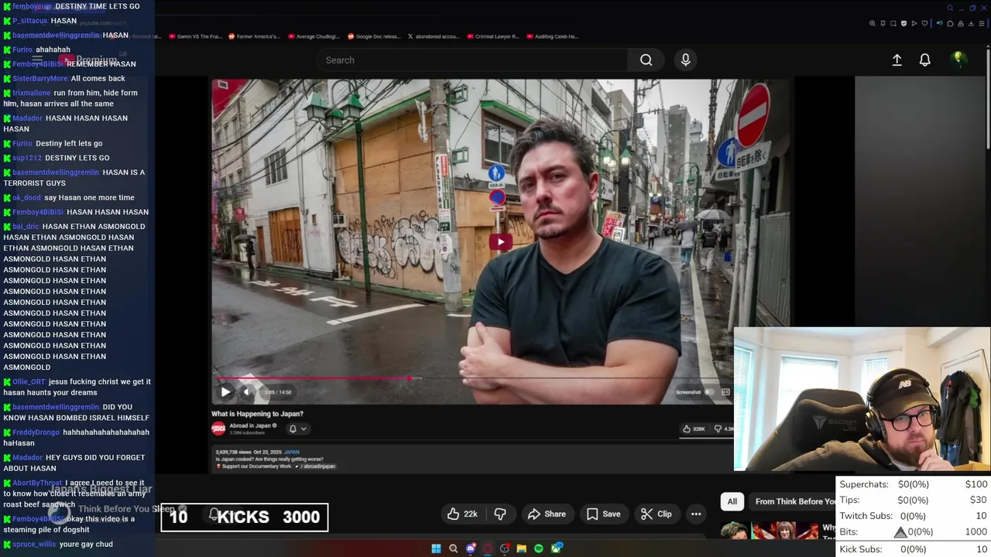Open the browser easy setup menu icon
This screenshot has width=991, height=557.
[982, 23]
